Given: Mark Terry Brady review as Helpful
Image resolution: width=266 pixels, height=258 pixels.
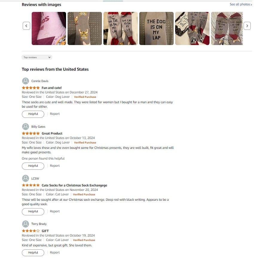Looking at the screenshot, I should tap(33, 253).
